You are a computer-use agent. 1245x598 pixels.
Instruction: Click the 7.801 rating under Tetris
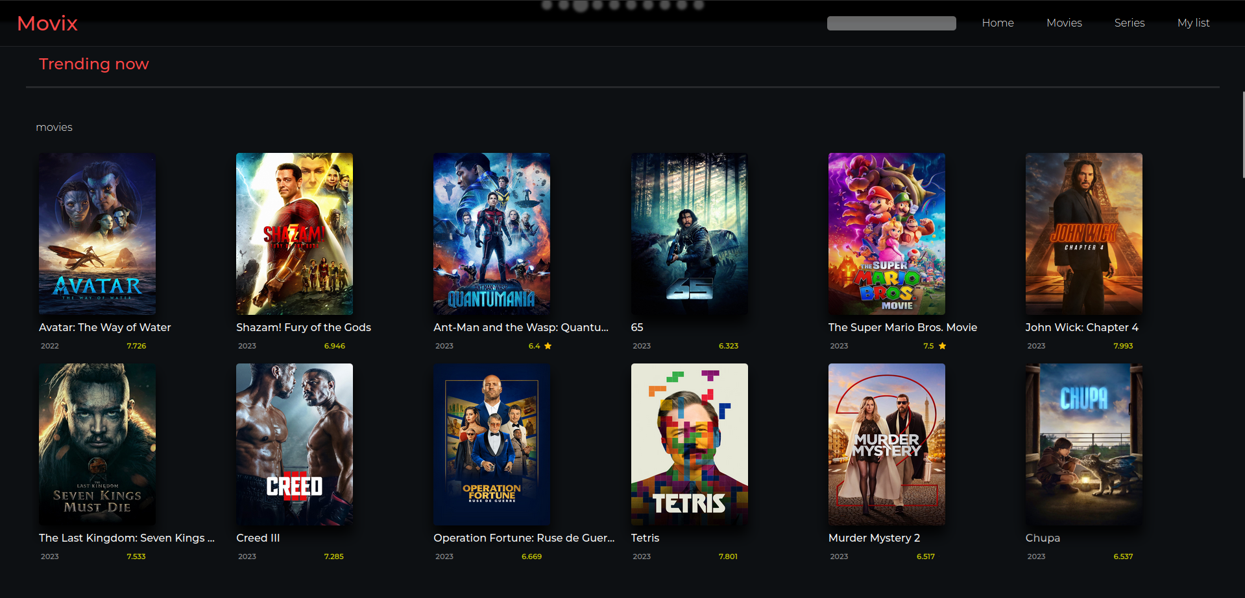[728, 557]
